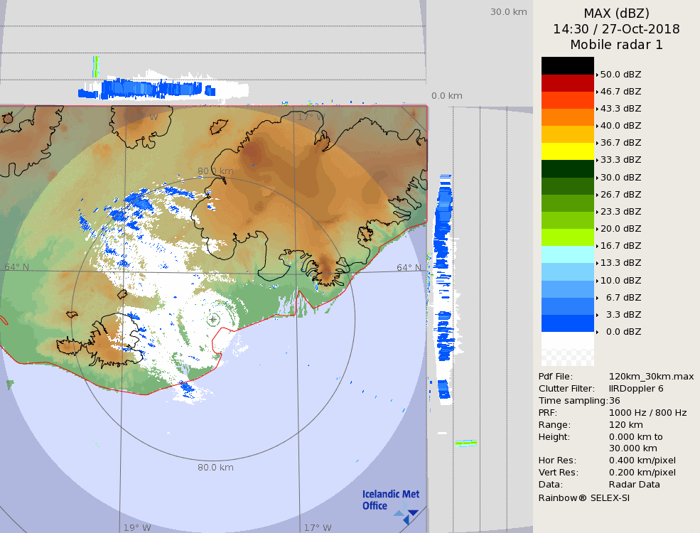
Task: Choose the deep blue 0.0 dBZ swatch
Action: click(x=567, y=323)
